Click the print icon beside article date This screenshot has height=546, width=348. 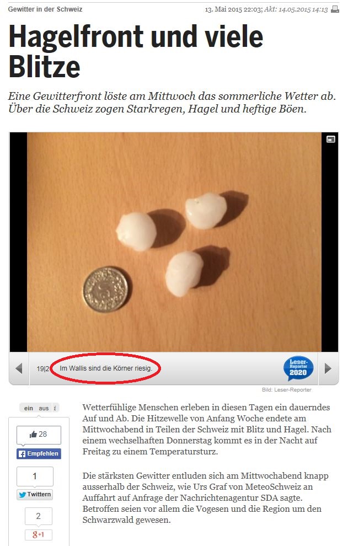[335, 9]
